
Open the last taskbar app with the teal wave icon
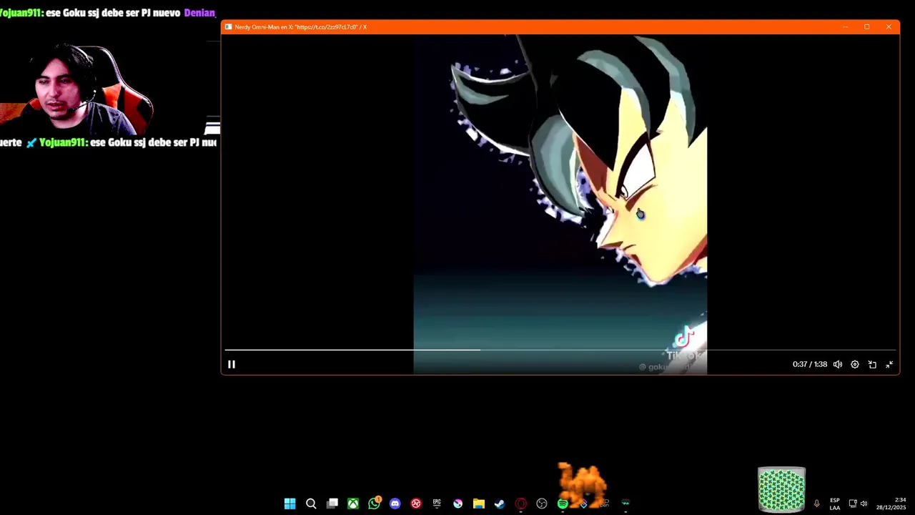coord(625,504)
